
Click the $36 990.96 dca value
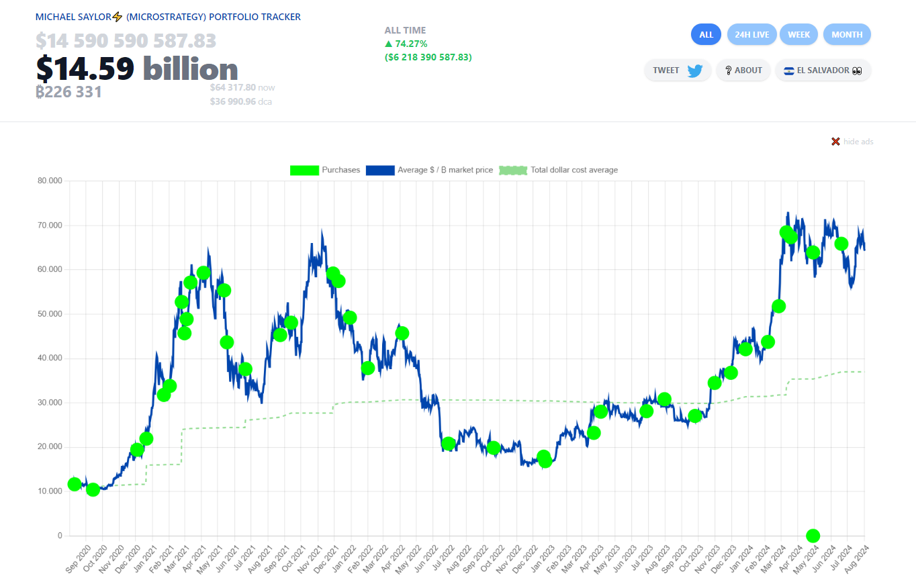[241, 102]
